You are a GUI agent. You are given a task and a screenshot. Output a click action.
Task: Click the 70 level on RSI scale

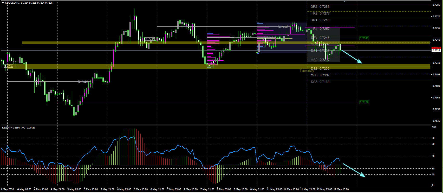tap(433, 144)
